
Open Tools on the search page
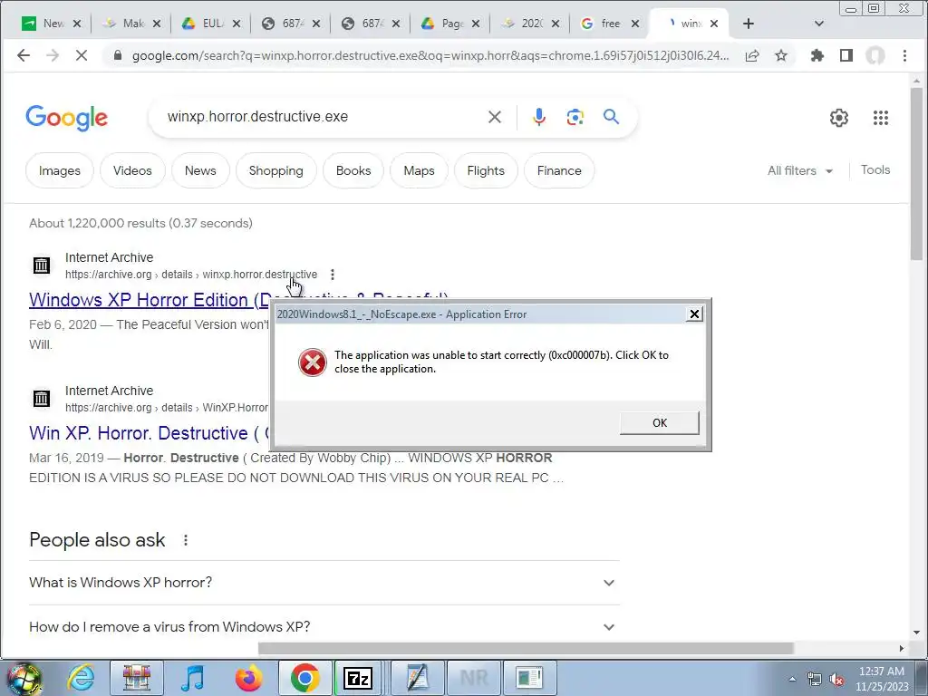pyautogui.click(x=875, y=169)
